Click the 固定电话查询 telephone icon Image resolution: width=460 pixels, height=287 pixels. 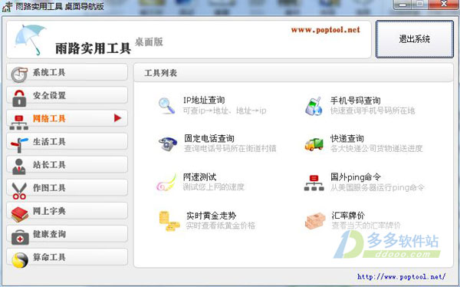[x=167, y=144]
